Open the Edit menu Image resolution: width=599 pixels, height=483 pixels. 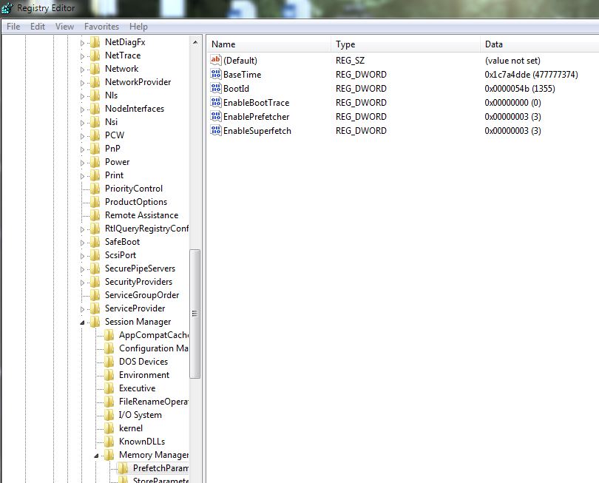pyautogui.click(x=38, y=27)
